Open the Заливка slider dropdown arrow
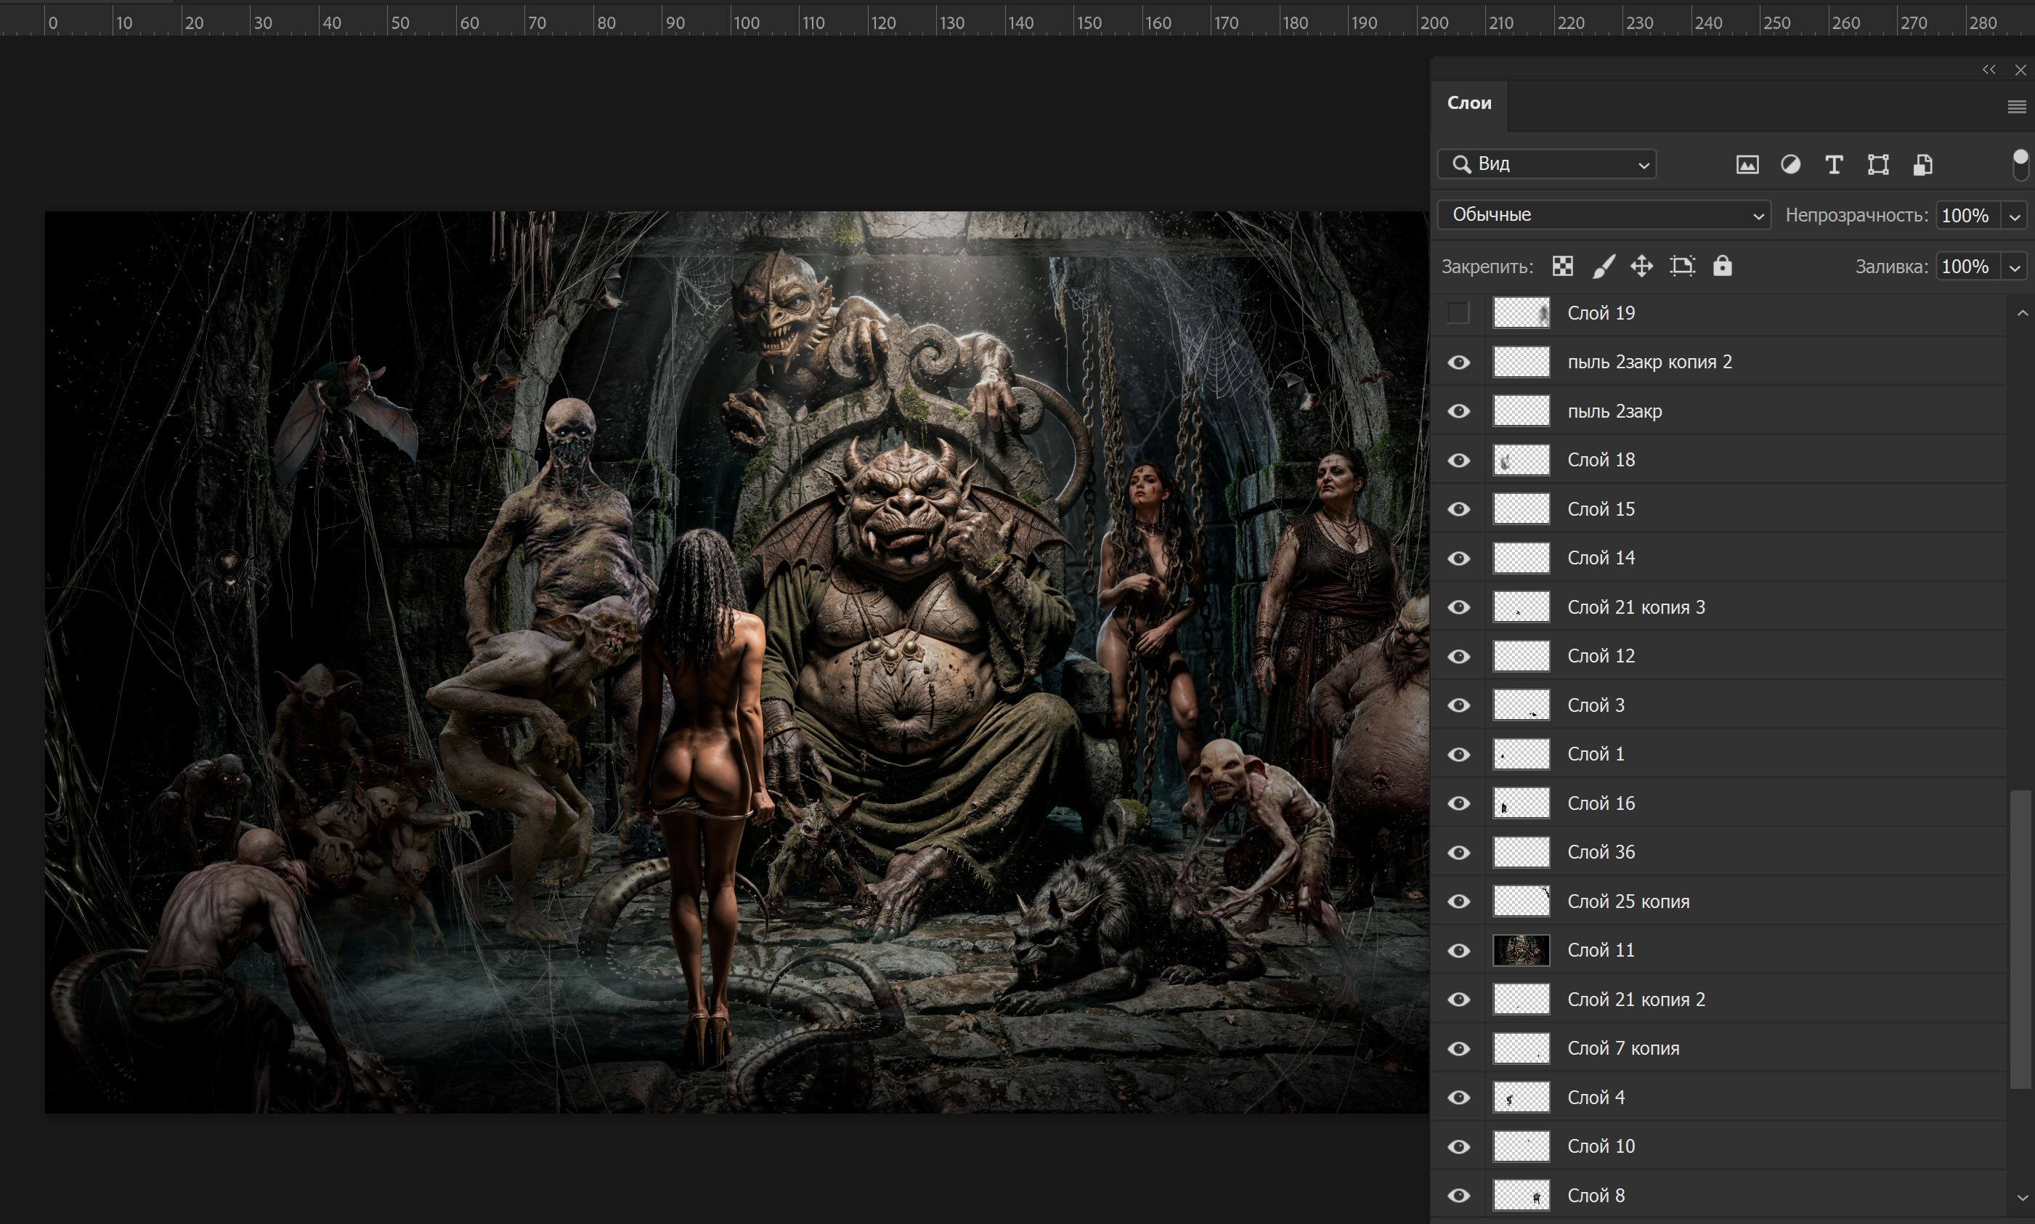Image resolution: width=2035 pixels, height=1224 pixels. (x=2015, y=267)
